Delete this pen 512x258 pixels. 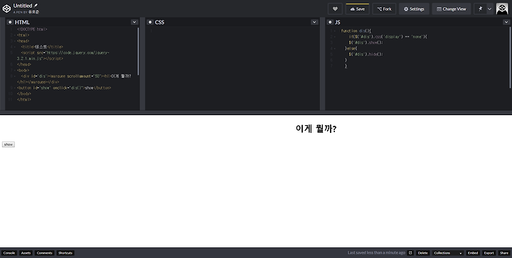pyautogui.click(x=422, y=253)
